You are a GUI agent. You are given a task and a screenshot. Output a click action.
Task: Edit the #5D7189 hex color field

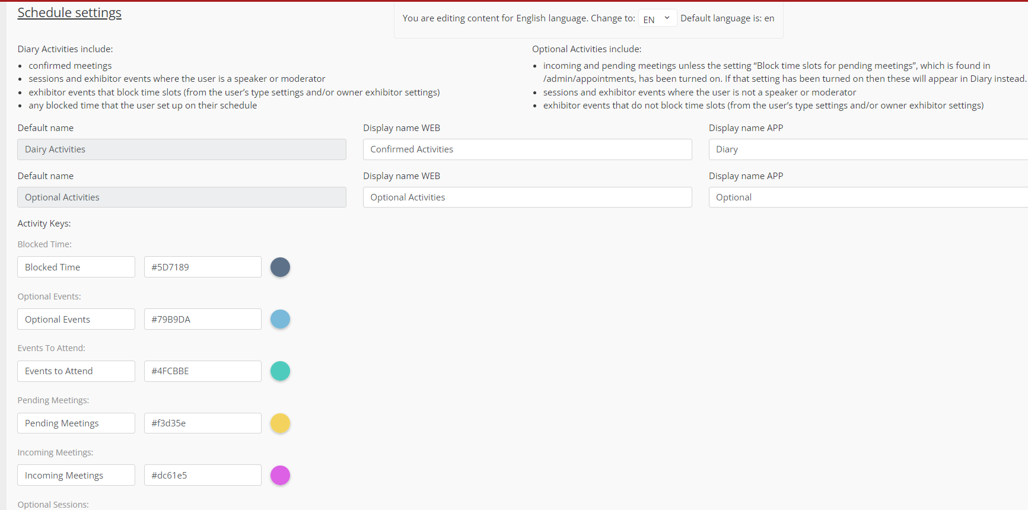coord(202,267)
